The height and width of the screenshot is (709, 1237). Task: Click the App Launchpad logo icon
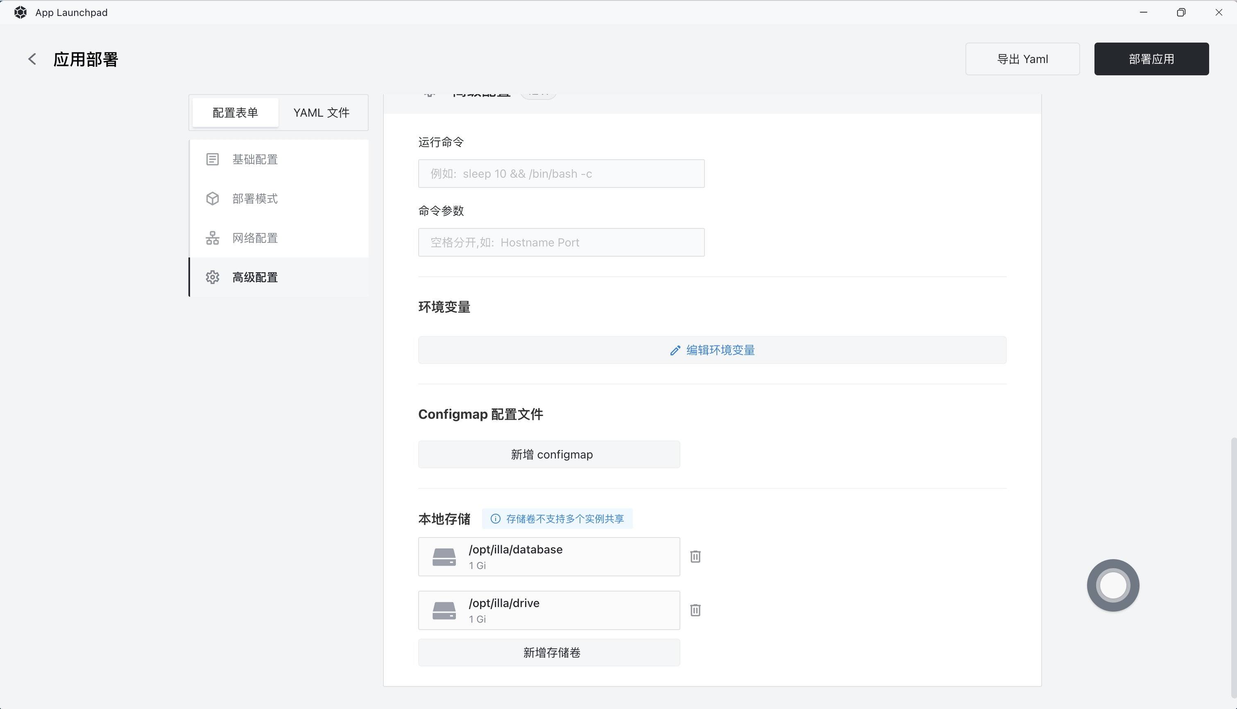tap(20, 12)
